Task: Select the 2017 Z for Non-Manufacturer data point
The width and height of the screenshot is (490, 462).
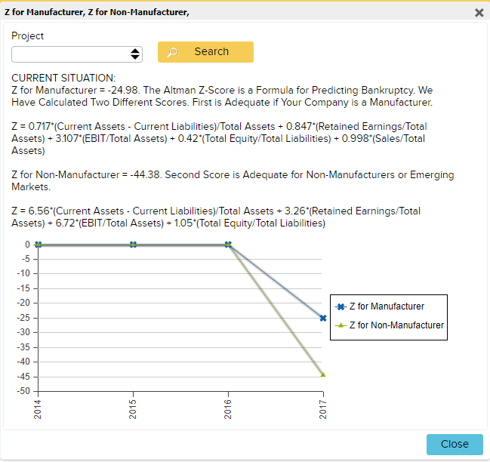Action: (x=323, y=374)
